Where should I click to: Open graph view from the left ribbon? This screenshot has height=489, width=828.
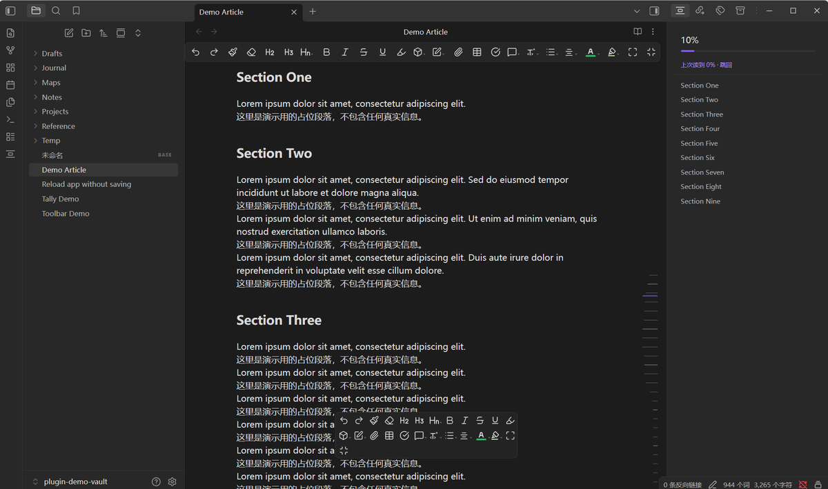pos(10,50)
